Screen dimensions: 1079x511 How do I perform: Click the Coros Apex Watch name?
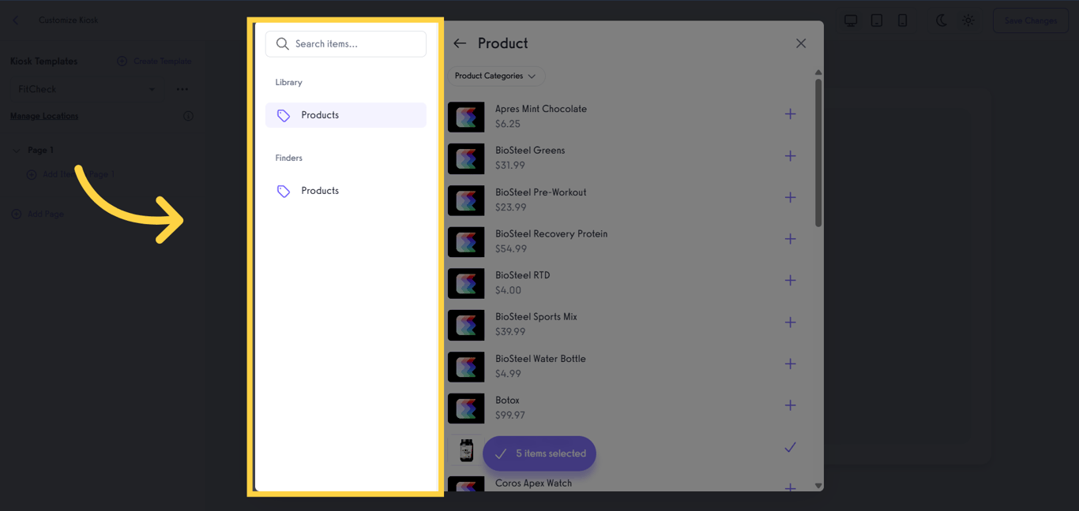(533, 483)
